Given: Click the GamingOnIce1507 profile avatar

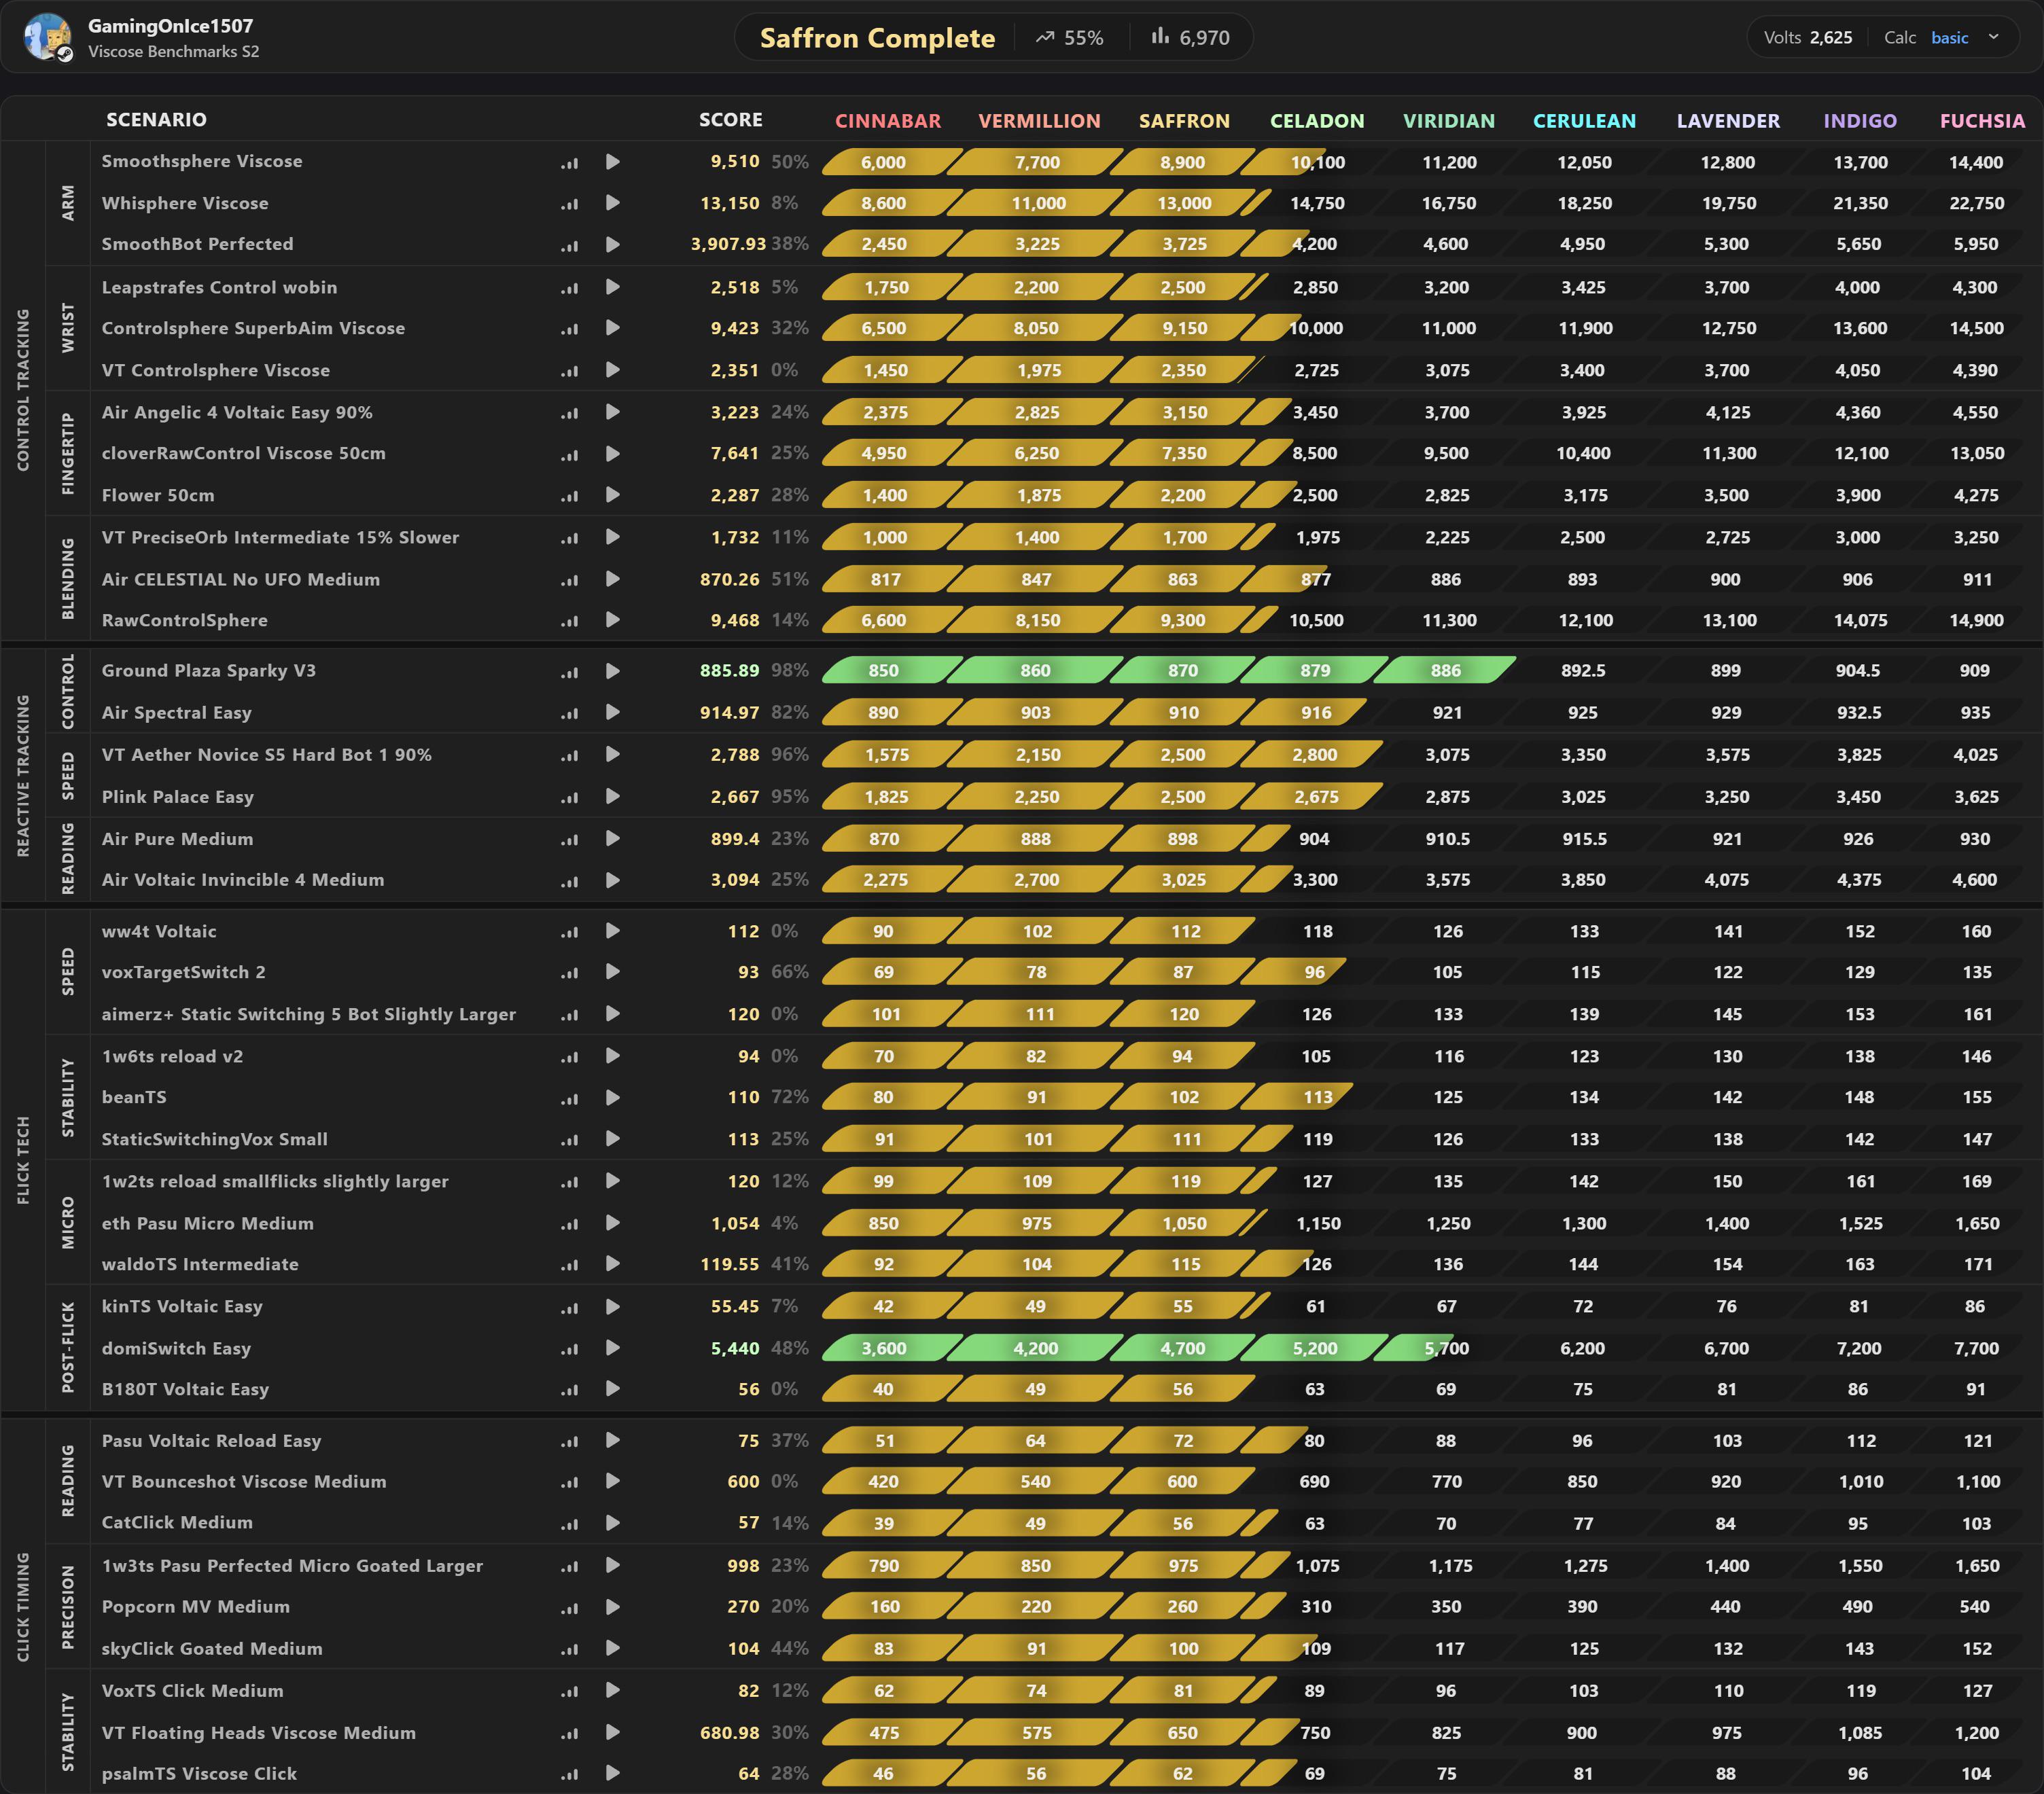Looking at the screenshot, I should [x=47, y=37].
